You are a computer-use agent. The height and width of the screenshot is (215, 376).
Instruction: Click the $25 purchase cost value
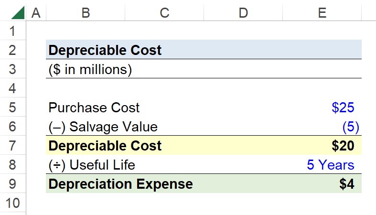click(x=343, y=107)
